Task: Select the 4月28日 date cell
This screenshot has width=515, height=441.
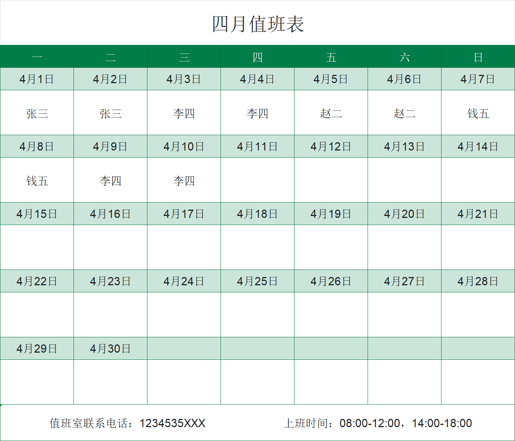Action: point(477,280)
